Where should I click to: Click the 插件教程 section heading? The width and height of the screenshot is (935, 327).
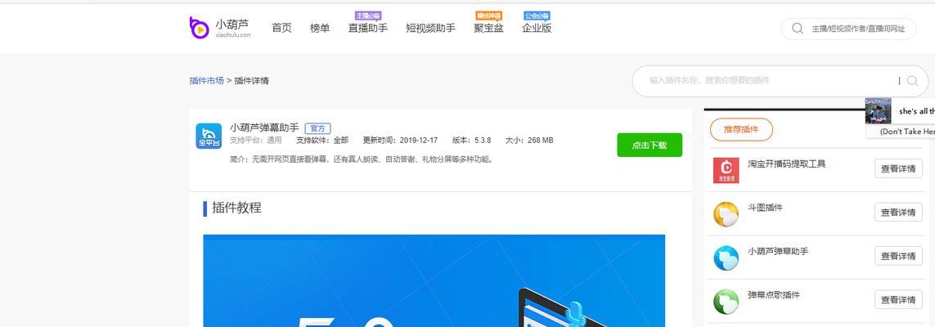click(236, 208)
